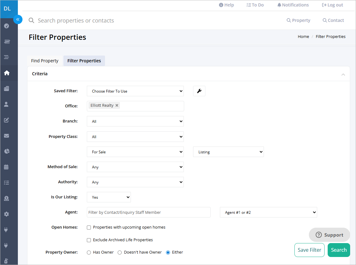Collapse the Criteria panel chevron
This screenshot has height=265, width=356.
343,74
